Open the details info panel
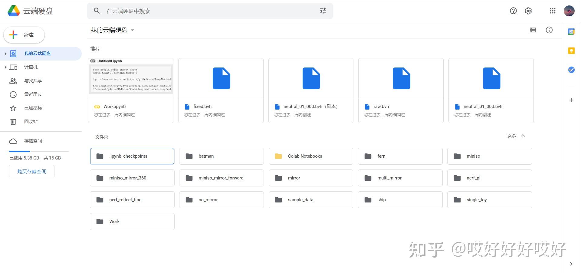This screenshot has height=273, width=581. [x=549, y=30]
